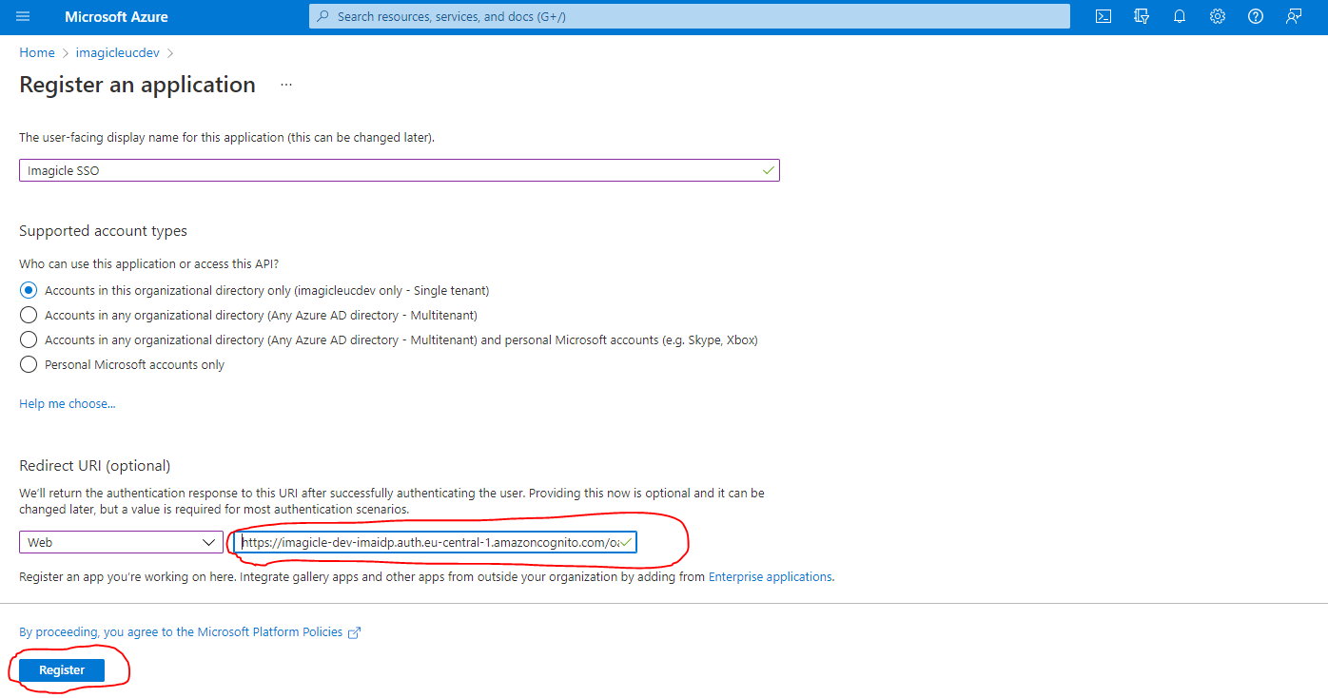Screen dimensions: 1328x698
Task: Open portal Settings gear
Action: [x=1218, y=17]
